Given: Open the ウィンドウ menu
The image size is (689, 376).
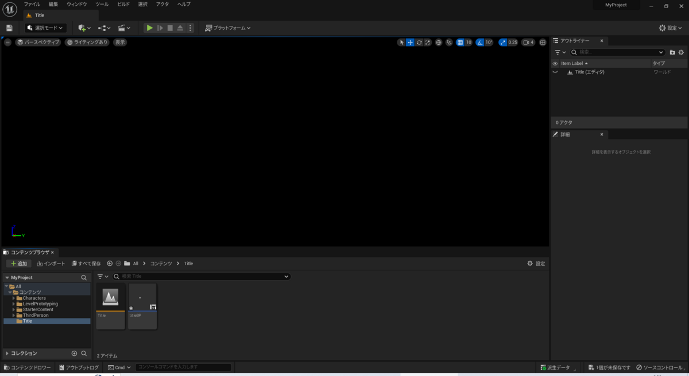Looking at the screenshot, I should pos(76,4).
